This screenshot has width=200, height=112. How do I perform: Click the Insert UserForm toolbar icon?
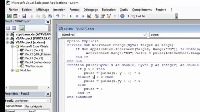(x=15, y=16)
